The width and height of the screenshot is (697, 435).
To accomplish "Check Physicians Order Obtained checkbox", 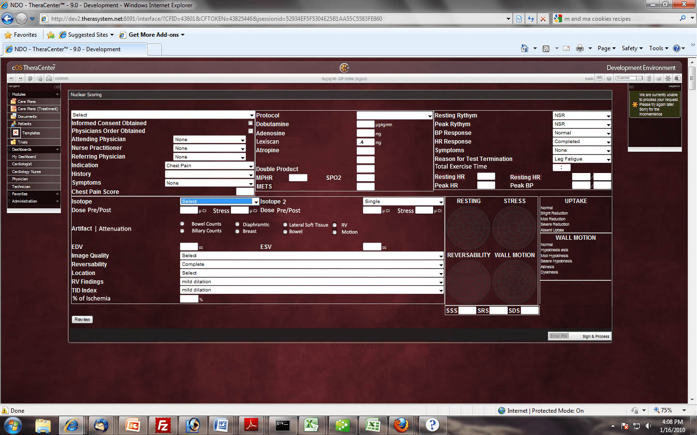I will pos(250,131).
